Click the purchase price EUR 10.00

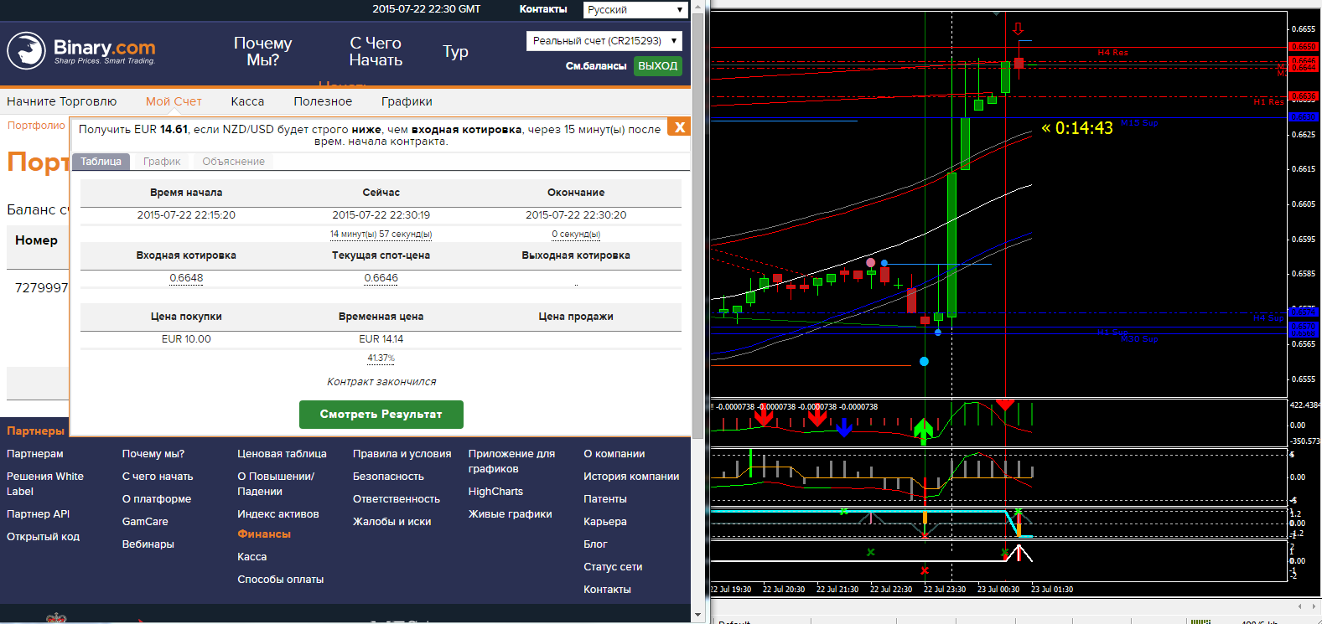186,339
